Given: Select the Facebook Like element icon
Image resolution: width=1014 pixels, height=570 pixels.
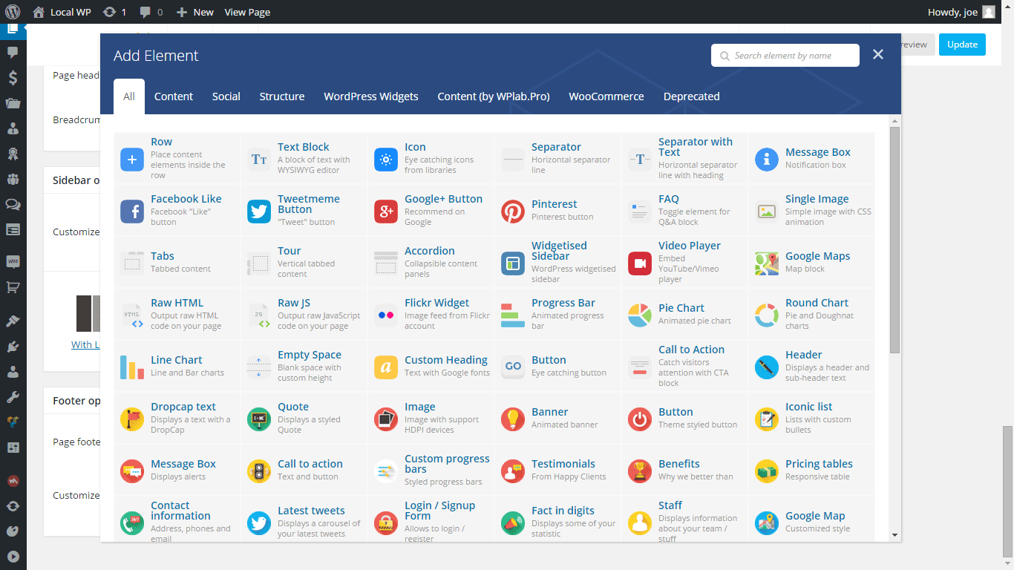Looking at the screenshot, I should [x=132, y=212].
